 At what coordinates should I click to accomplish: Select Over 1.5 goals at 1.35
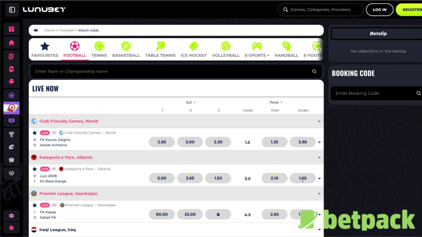(274, 142)
